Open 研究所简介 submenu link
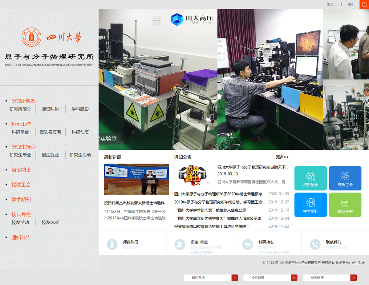Image resolution: width=369 pixels, height=285 pixels. 20,109
